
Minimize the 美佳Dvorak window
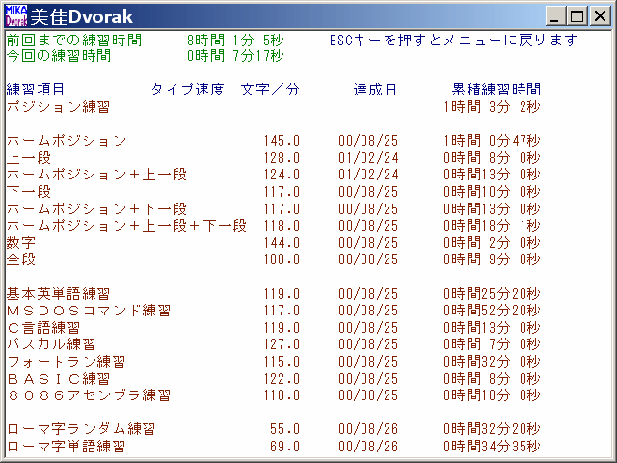point(556,16)
